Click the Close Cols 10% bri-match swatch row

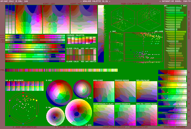[x=81, y=52]
